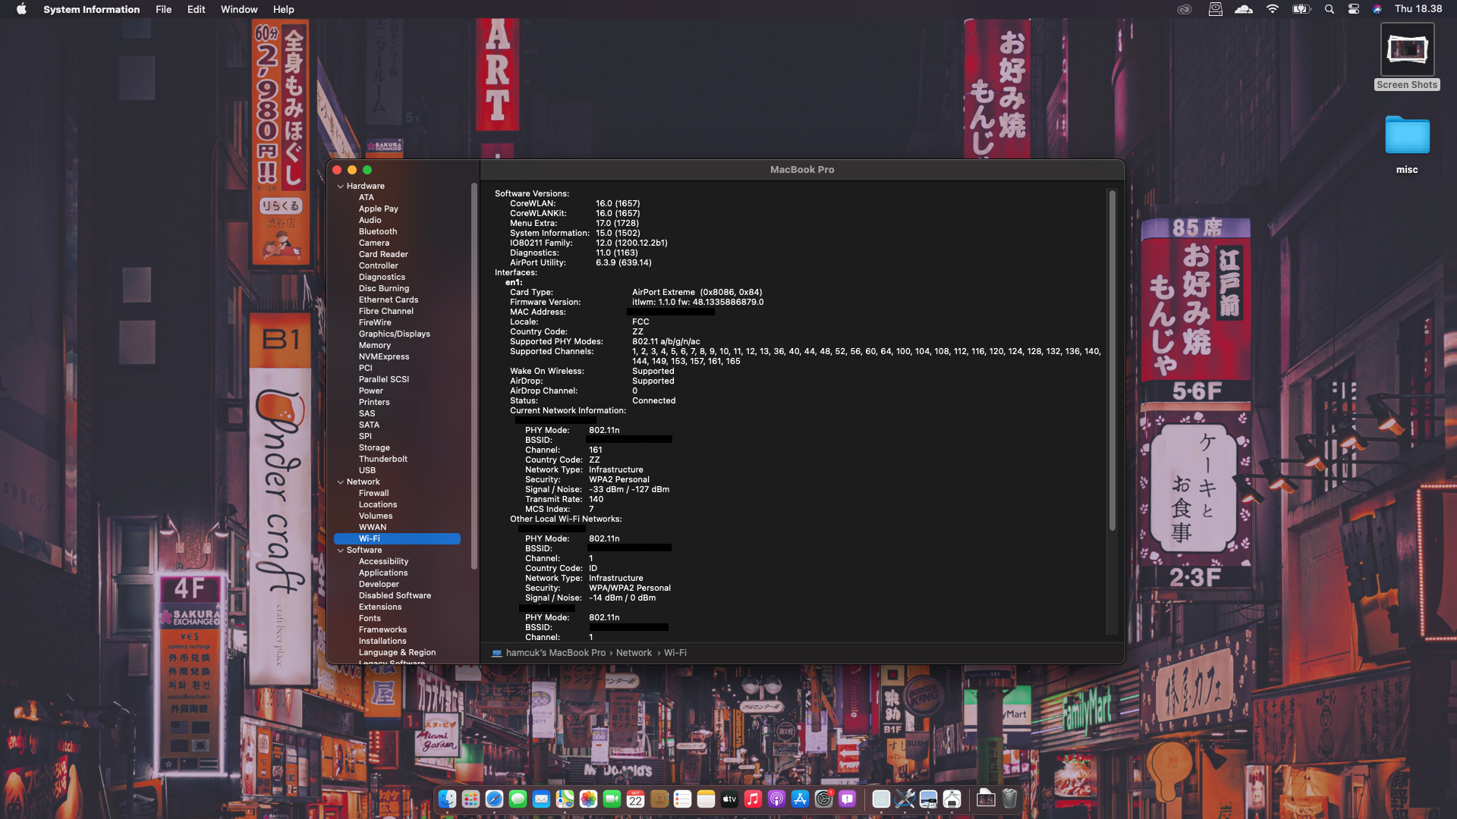Click the battery charging status icon
The width and height of the screenshot is (1457, 819).
click(1301, 9)
